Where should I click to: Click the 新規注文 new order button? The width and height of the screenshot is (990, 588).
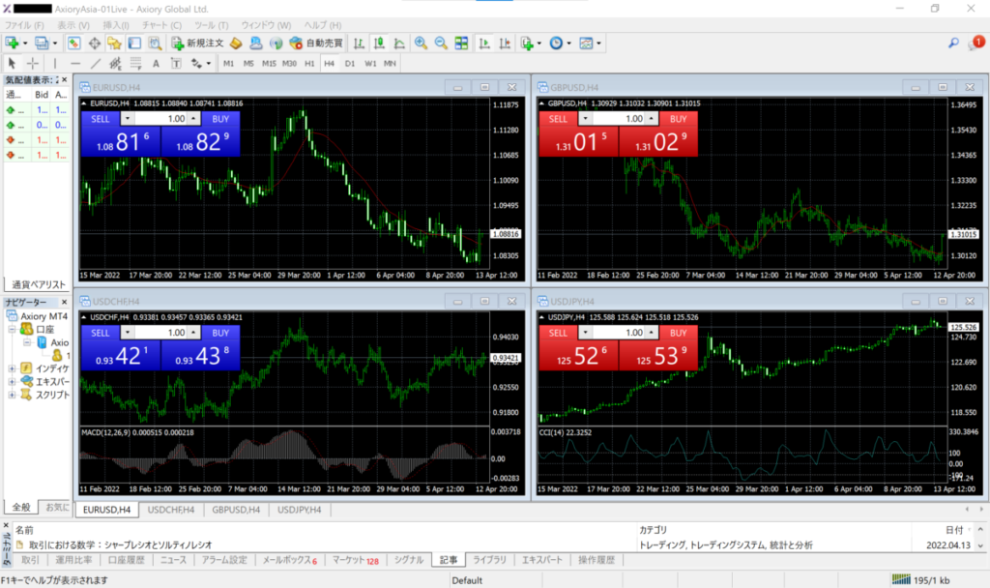click(x=197, y=43)
